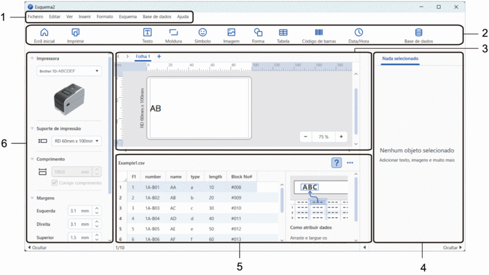
Task: Select the AB text on the label
Action: tap(155, 108)
